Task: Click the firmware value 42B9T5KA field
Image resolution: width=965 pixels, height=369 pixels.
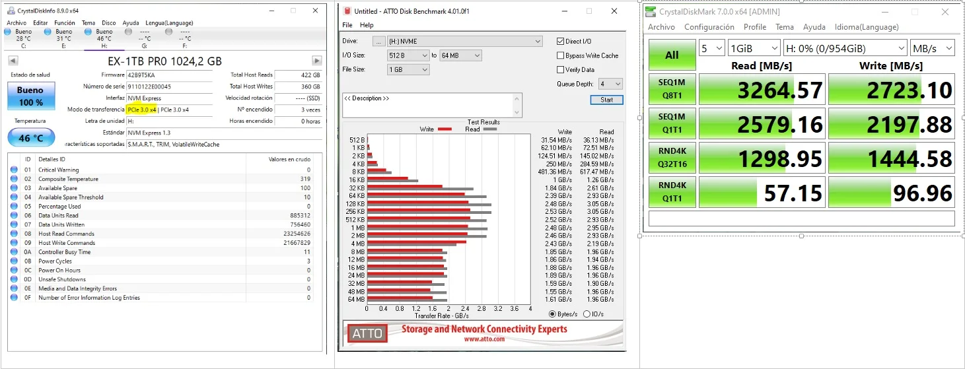Action: click(x=170, y=75)
